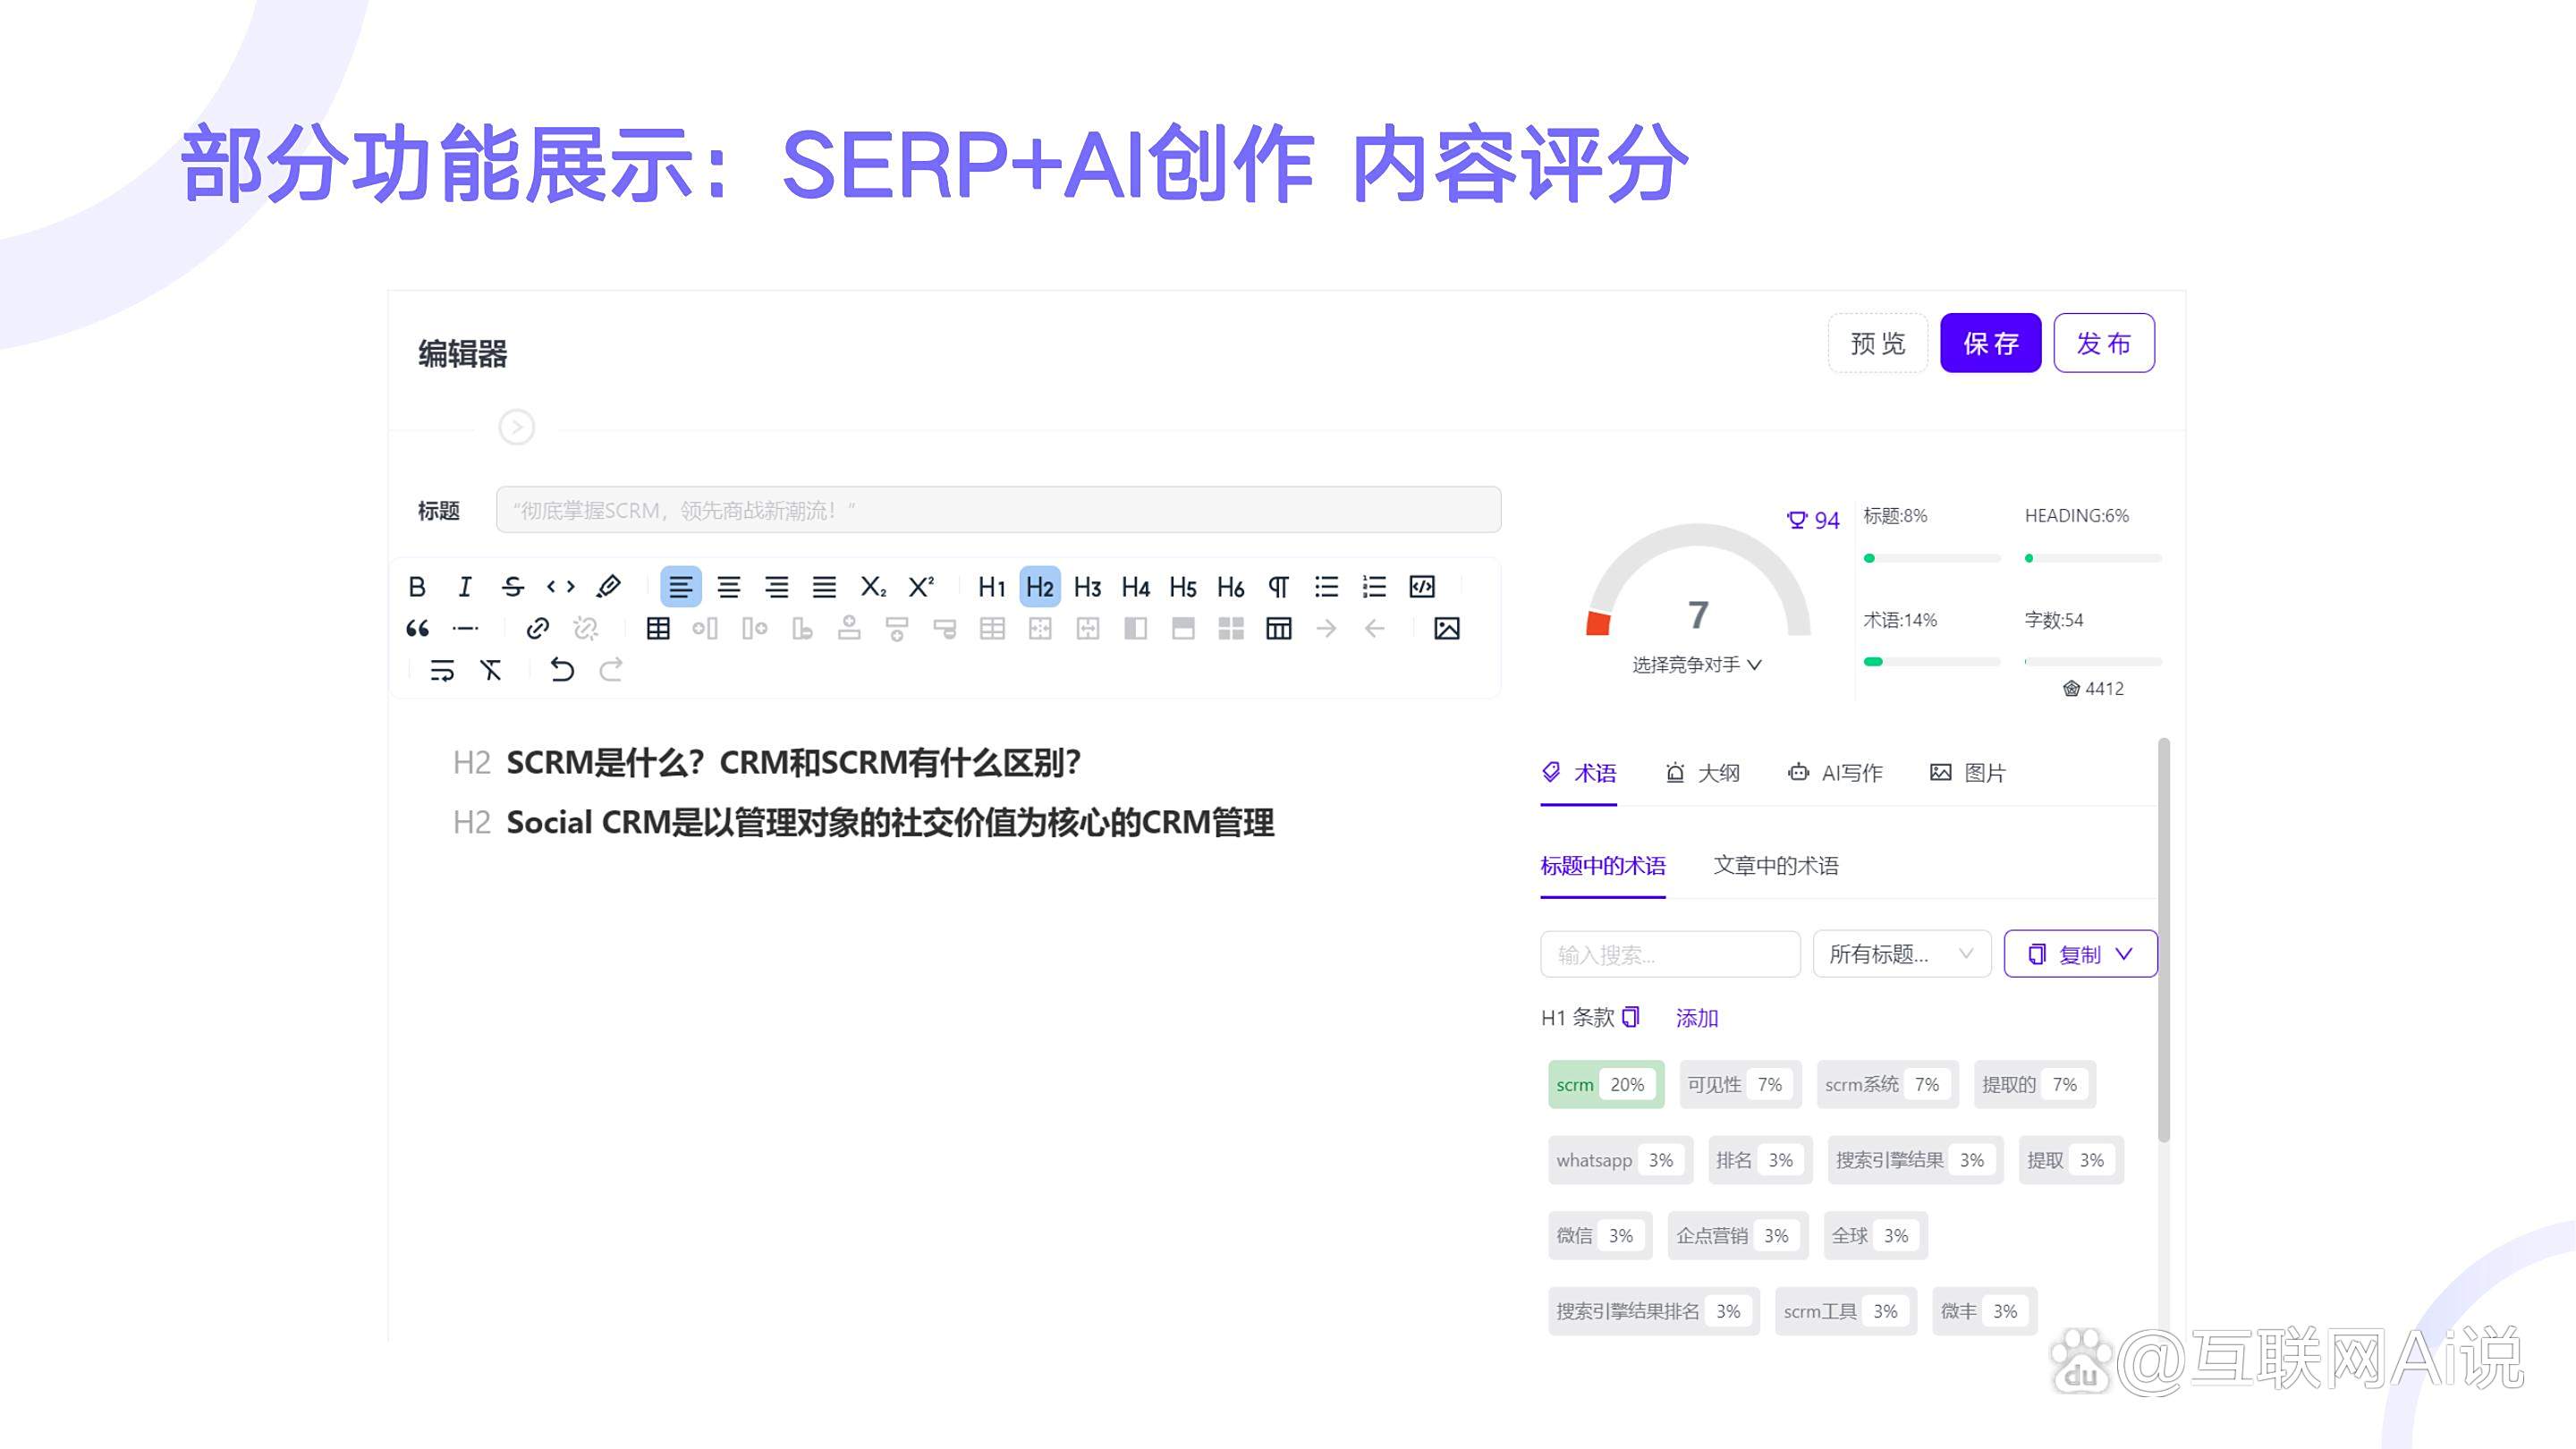
Task: Align text to the right
Action: (x=777, y=586)
